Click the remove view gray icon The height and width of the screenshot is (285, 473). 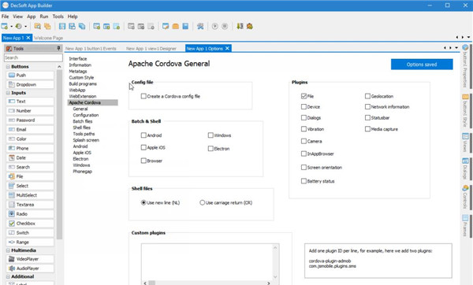coord(131,27)
